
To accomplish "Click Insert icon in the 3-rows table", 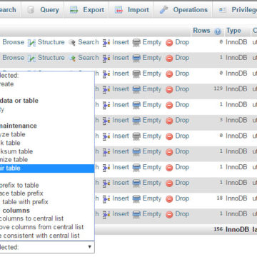I will point(106,121).
